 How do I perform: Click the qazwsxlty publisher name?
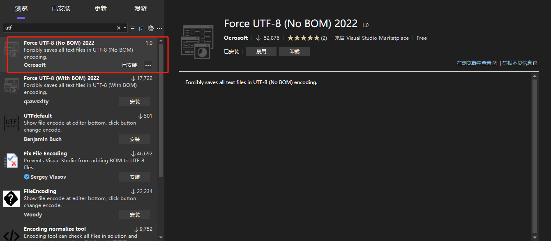click(36, 102)
